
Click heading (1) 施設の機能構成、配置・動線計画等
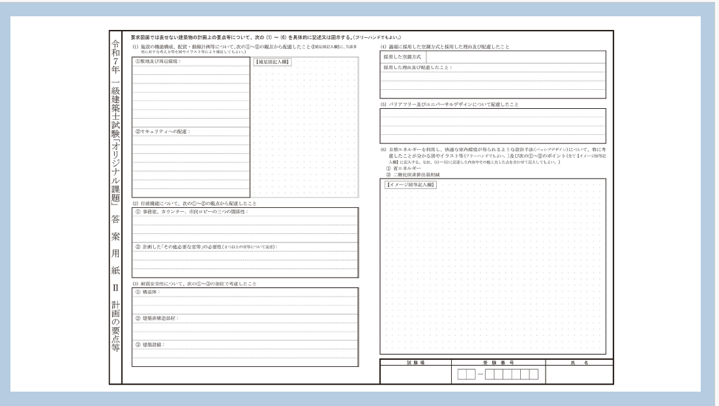pyautogui.click(x=245, y=49)
